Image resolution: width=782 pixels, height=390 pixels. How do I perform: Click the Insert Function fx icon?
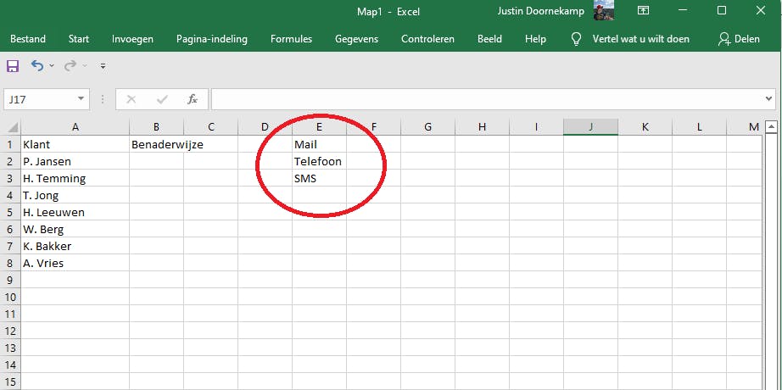(x=193, y=99)
